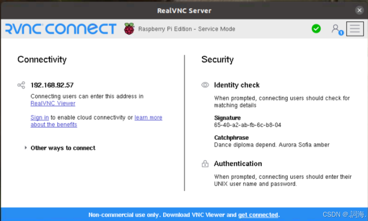Click the eye icon beside Identity check

pyautogui.click(x=205, y=85)
